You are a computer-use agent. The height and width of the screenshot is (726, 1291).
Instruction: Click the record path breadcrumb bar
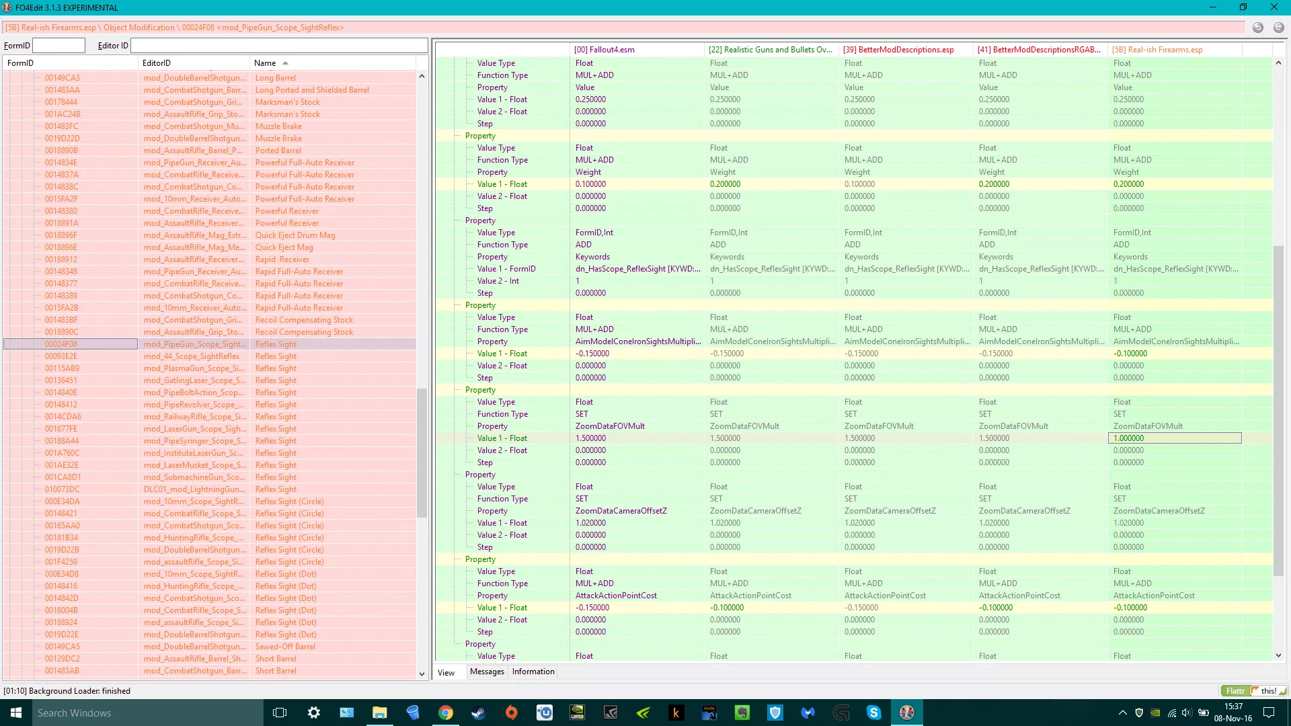pyautogui.click(x=624, y=28)
